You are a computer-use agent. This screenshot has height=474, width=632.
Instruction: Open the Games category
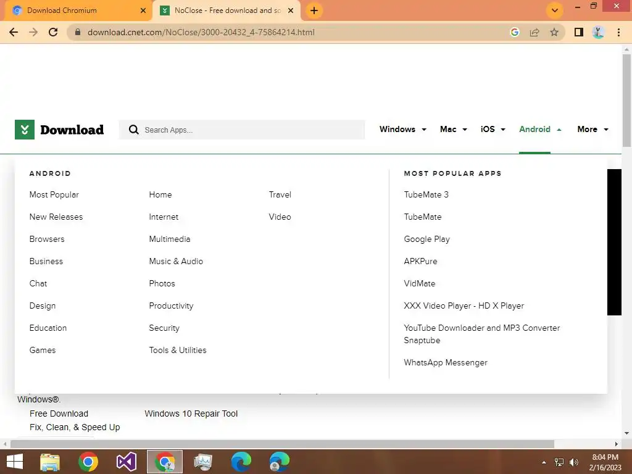pos(43,351)
